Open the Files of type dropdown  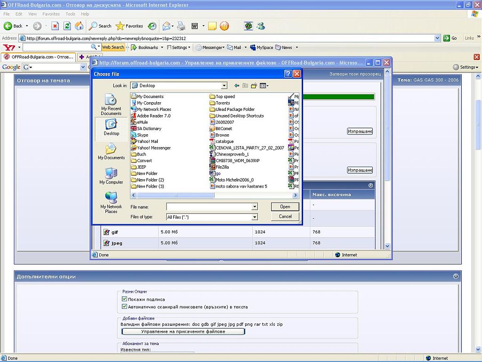coord(255,217)
